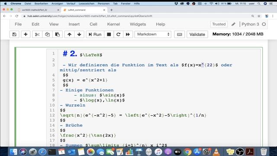Reload the current page
This screenshot has width=277, height=156.
point(17,16)
